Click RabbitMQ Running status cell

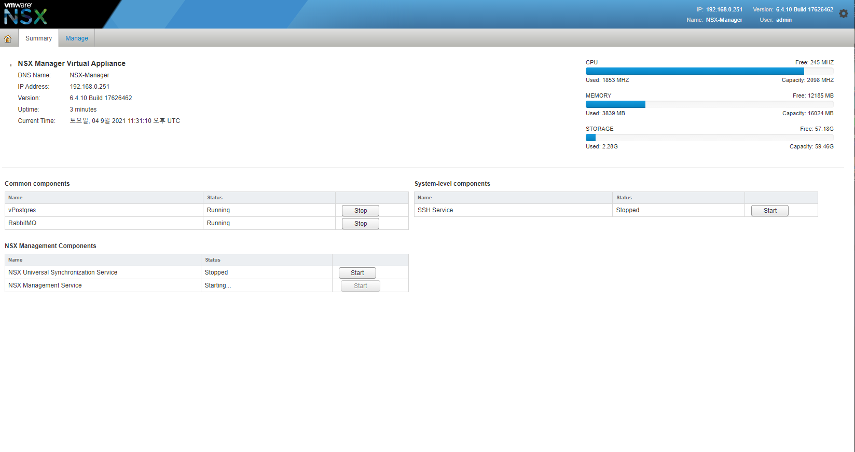[269, 223]
